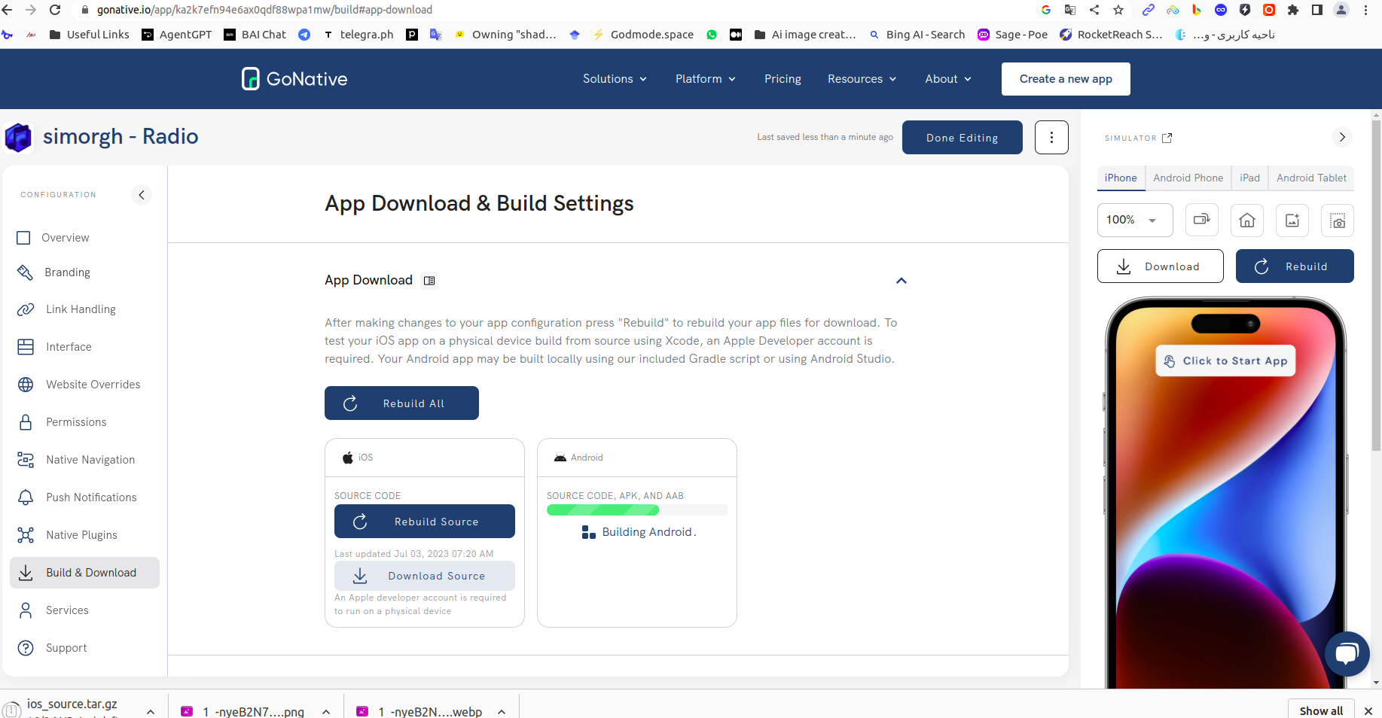Reload the page in the browser

tap(55, 10)
